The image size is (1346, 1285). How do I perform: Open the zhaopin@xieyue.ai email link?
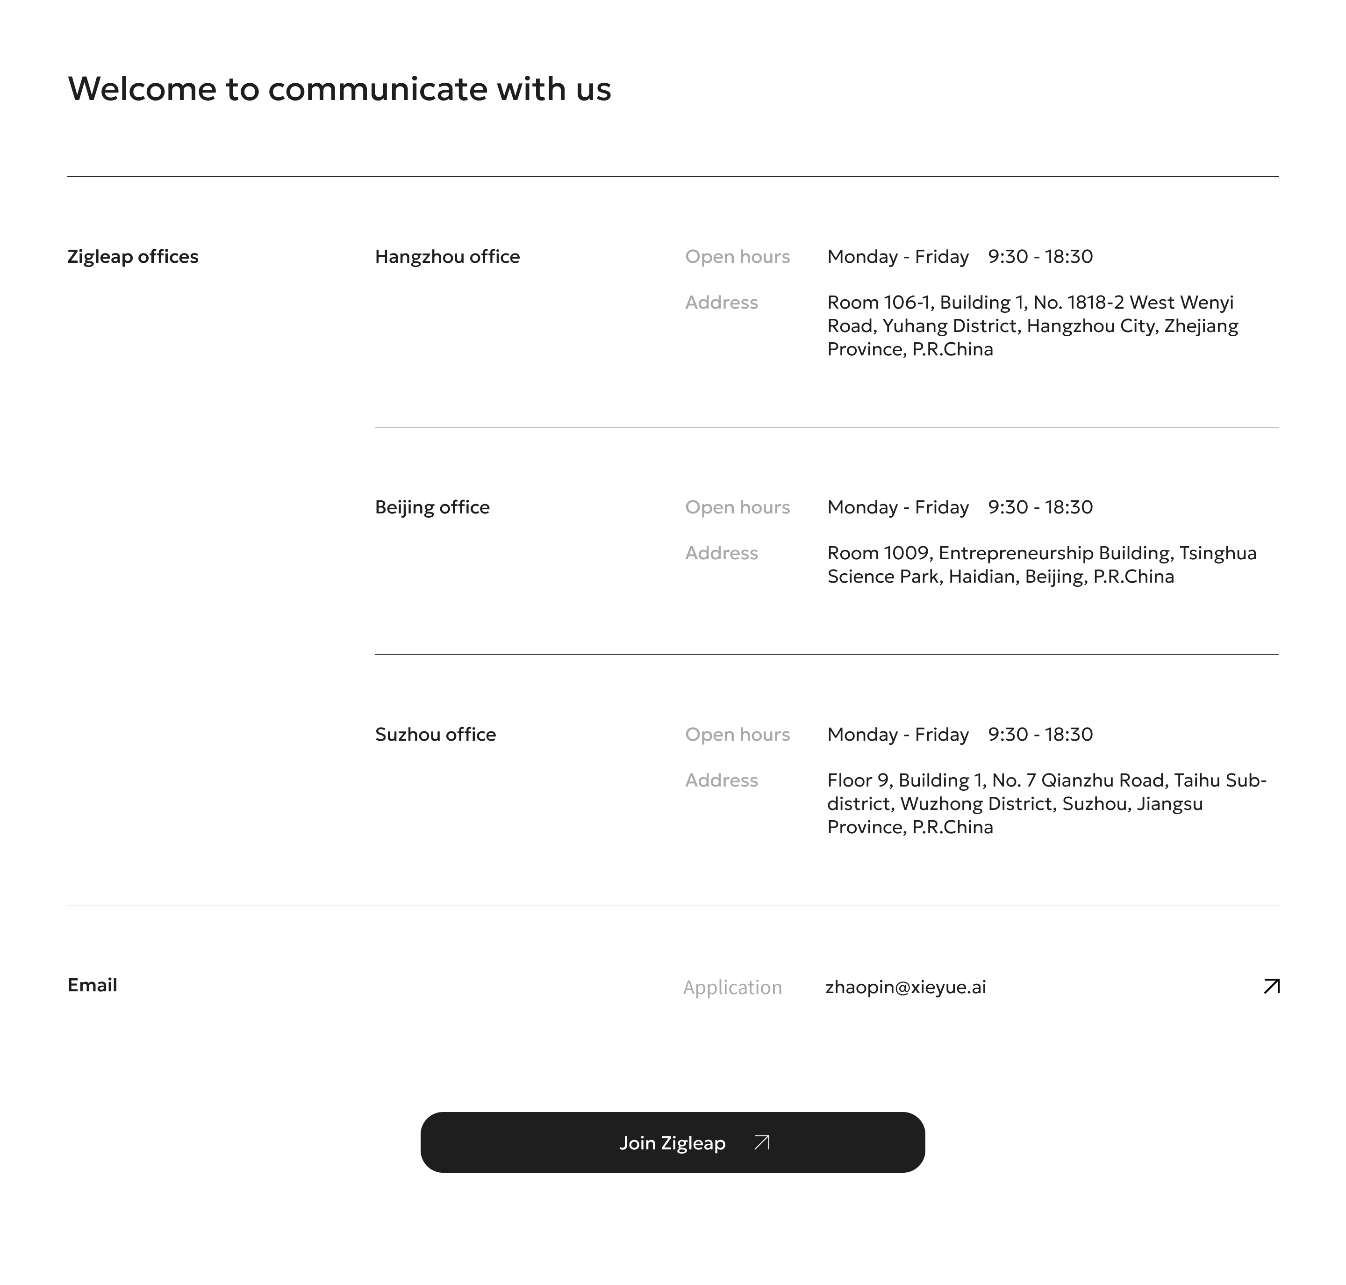pyautogui.click(x=905, y=986)
